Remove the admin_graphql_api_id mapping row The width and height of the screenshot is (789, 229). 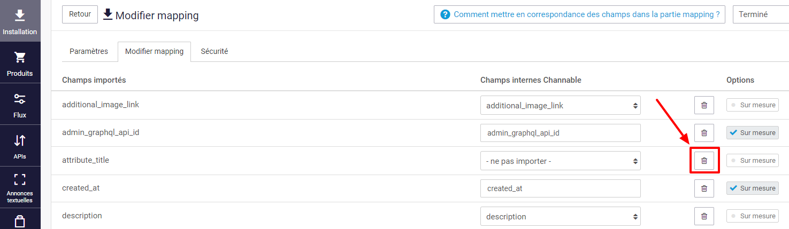[704, 133]
